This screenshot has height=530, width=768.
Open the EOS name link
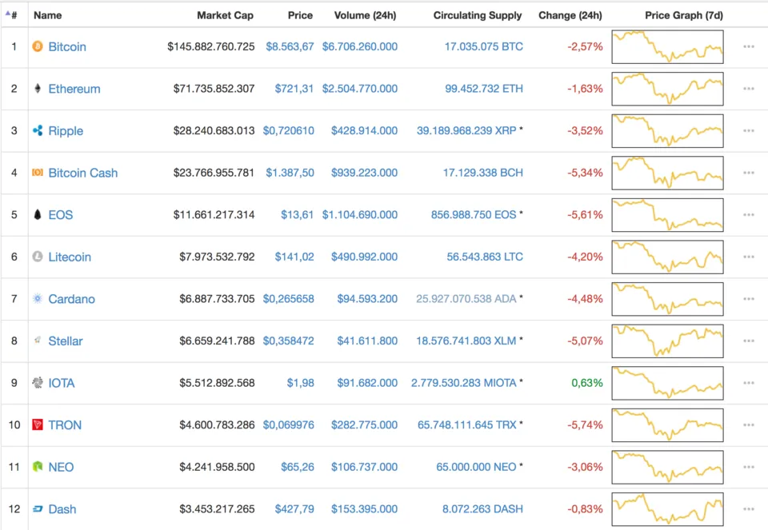(x=60, y=215)
